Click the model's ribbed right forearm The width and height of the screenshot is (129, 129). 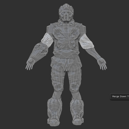(x=95, y=53)
